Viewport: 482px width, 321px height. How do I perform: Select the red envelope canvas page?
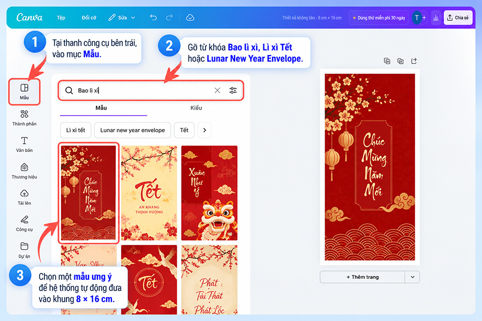coord(370,167)
